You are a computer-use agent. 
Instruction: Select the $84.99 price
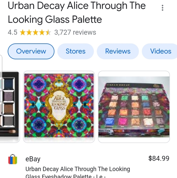click(159, 158)
